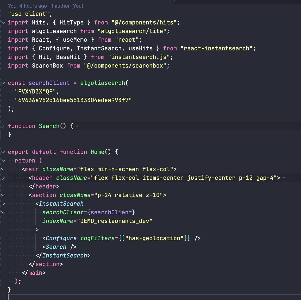Click the "PVXYD3XMQP" app ID string
Image resolution: width=301 pixels, height=300 pixels.
(x=35, y=92)
